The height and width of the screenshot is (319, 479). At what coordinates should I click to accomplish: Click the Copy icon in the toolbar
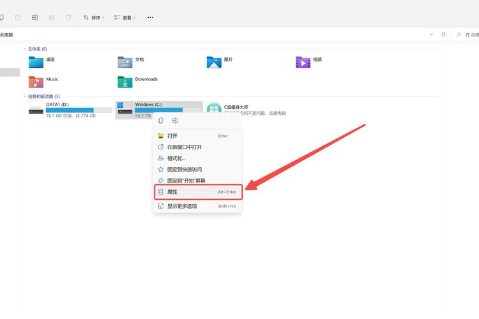tap(1, 17)
